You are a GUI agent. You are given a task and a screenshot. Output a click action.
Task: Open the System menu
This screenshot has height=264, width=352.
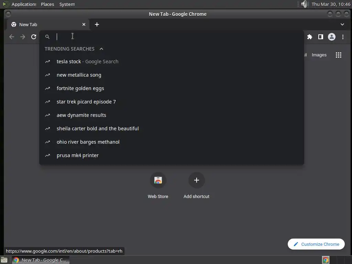click(x=67, y=4)
